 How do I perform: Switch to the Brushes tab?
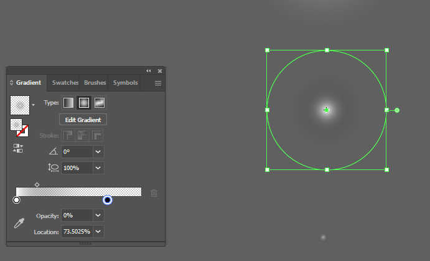95,83
